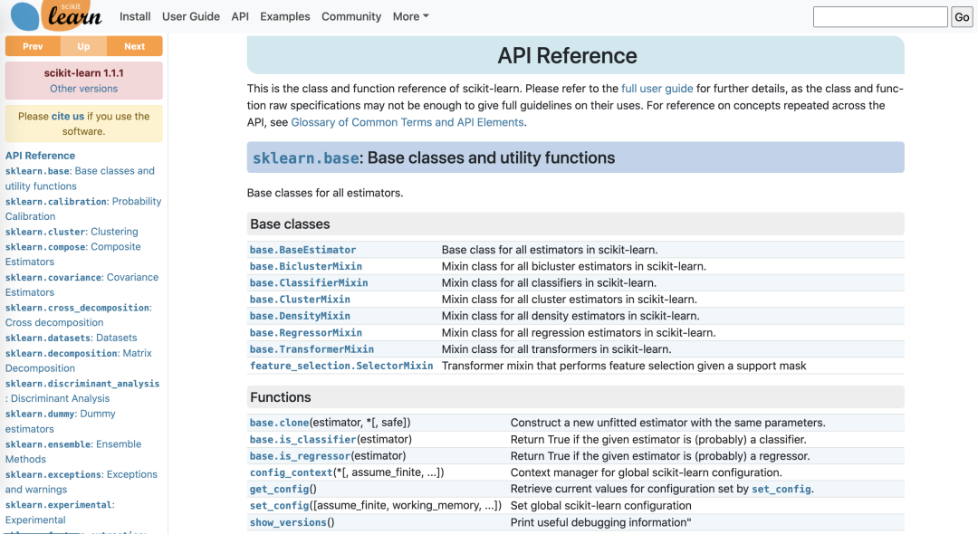
Task: Open base.BaseEstimator class reference
Action: [x=302, y=250]
